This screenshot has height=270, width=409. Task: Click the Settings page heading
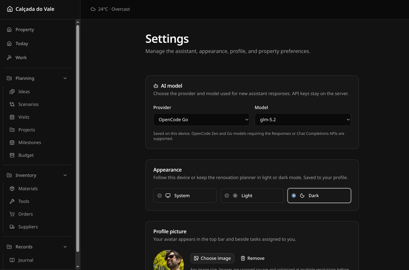point(167,39)
